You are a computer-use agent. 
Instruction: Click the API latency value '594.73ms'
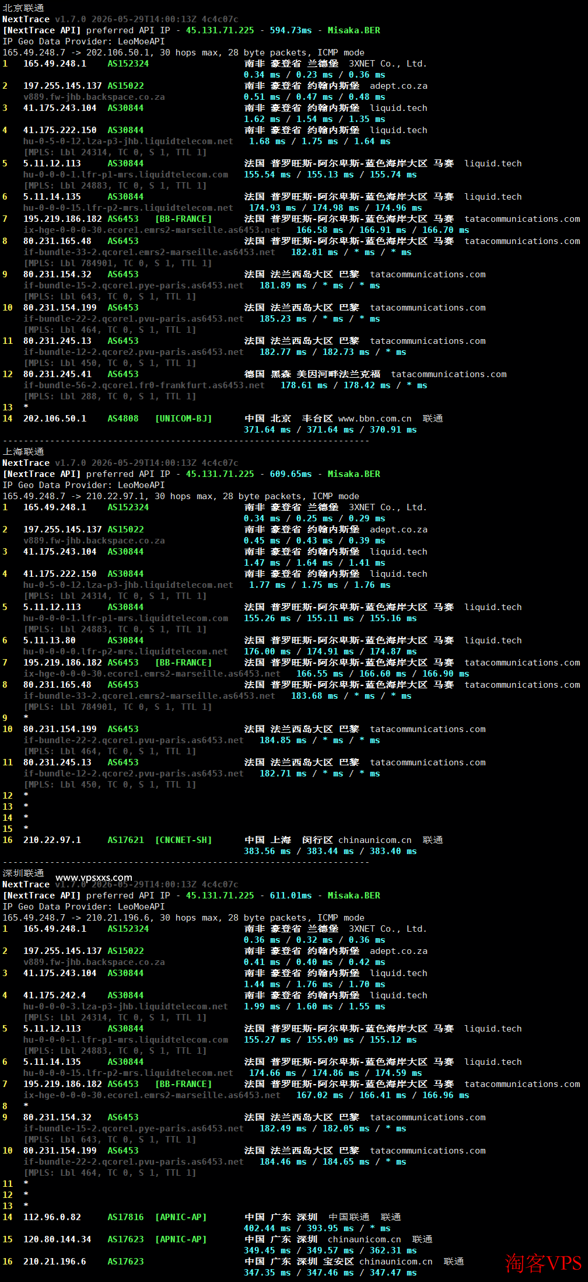click(x=290, y=30)
